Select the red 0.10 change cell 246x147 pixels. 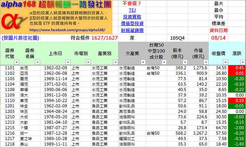[237, 100]
